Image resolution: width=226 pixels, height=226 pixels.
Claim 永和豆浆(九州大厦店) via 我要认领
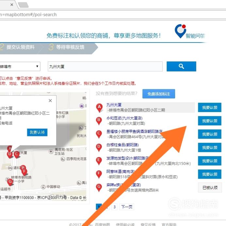click(210, 121)
